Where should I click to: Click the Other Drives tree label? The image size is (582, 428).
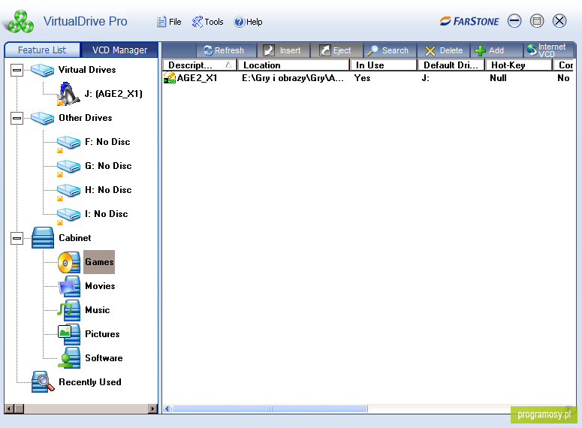tap(86, 118)
